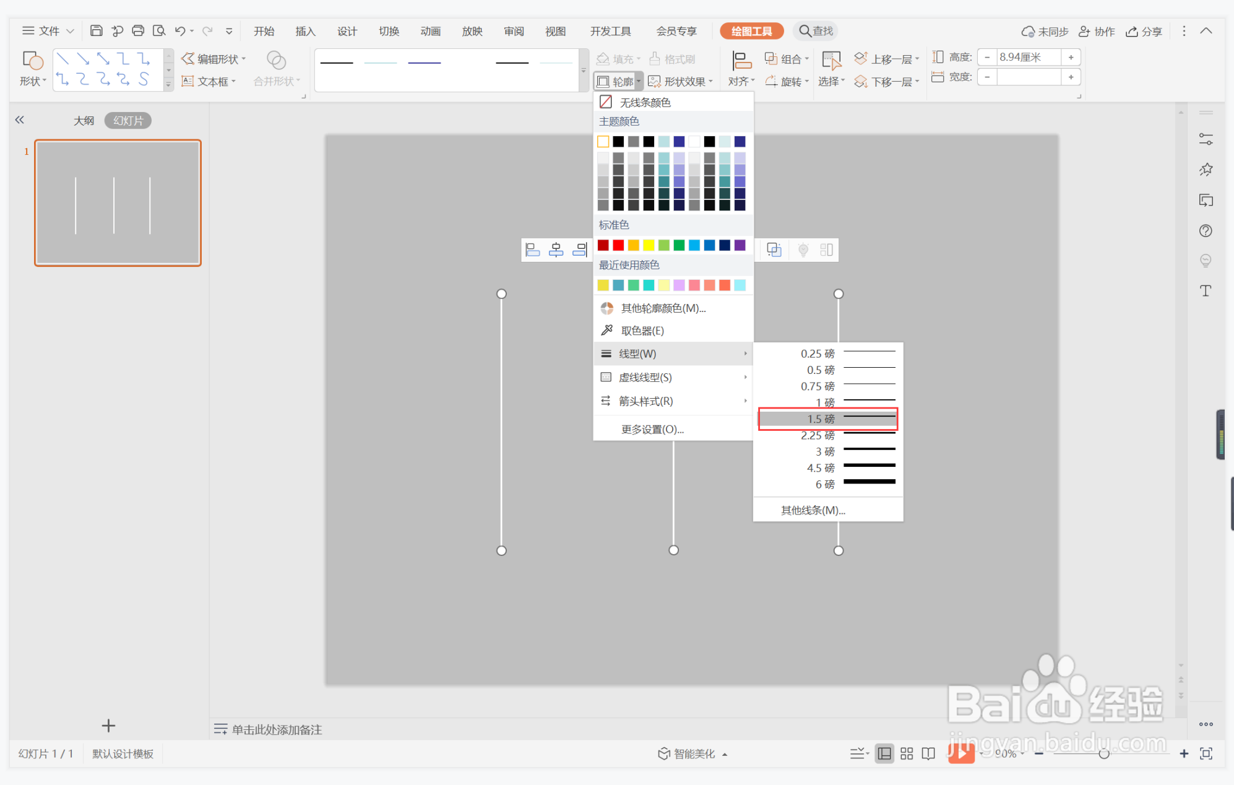Open the text tool in right sidebar
Image resolution: width=1234 pixels, height=785 pixels.
[1206, 291]
